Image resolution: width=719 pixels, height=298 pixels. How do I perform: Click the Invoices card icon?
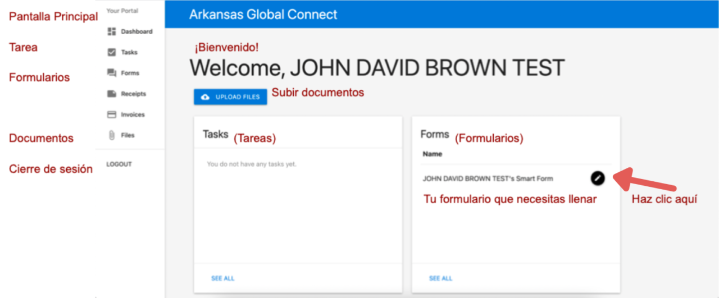tap(111, 114)
